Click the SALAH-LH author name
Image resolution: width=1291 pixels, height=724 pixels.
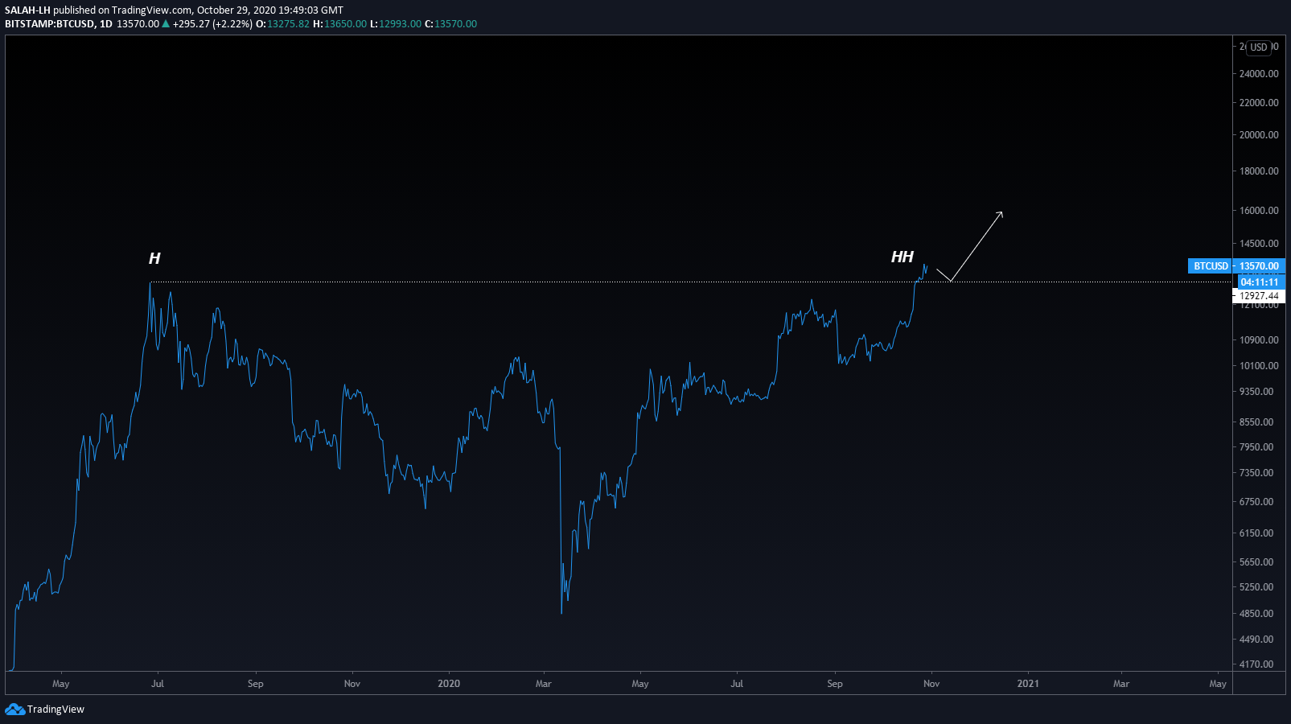click(x=27, y=10)
